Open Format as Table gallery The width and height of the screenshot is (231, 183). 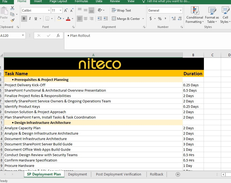pyautogui.click(x=212, y=15)
